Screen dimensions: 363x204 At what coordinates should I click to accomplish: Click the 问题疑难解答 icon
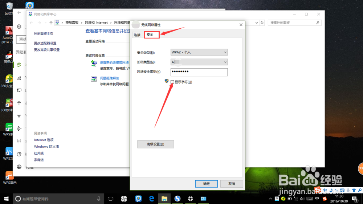tap(94, 79)
